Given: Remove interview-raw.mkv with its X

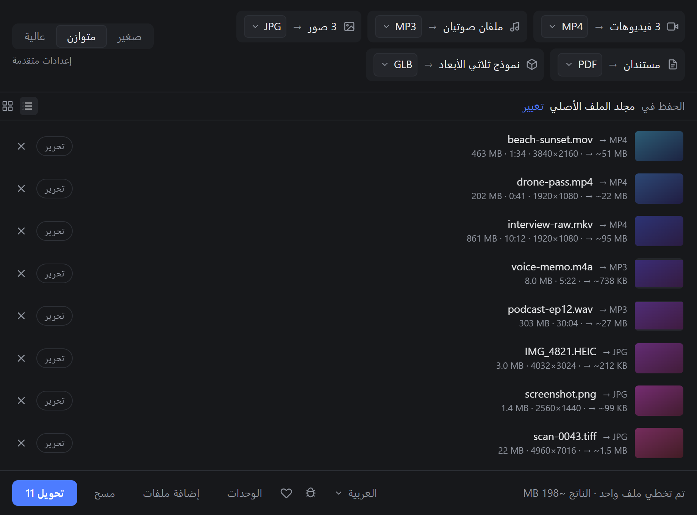Looking at the screenshot, I should pos(21,231).
